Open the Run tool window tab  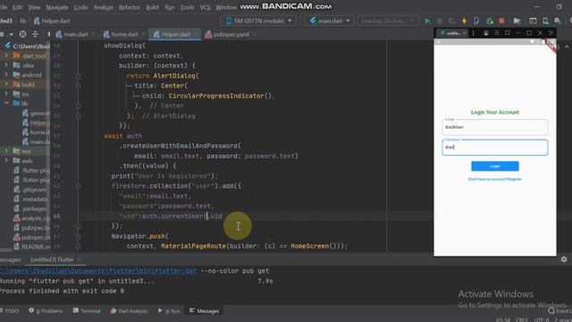169,311
